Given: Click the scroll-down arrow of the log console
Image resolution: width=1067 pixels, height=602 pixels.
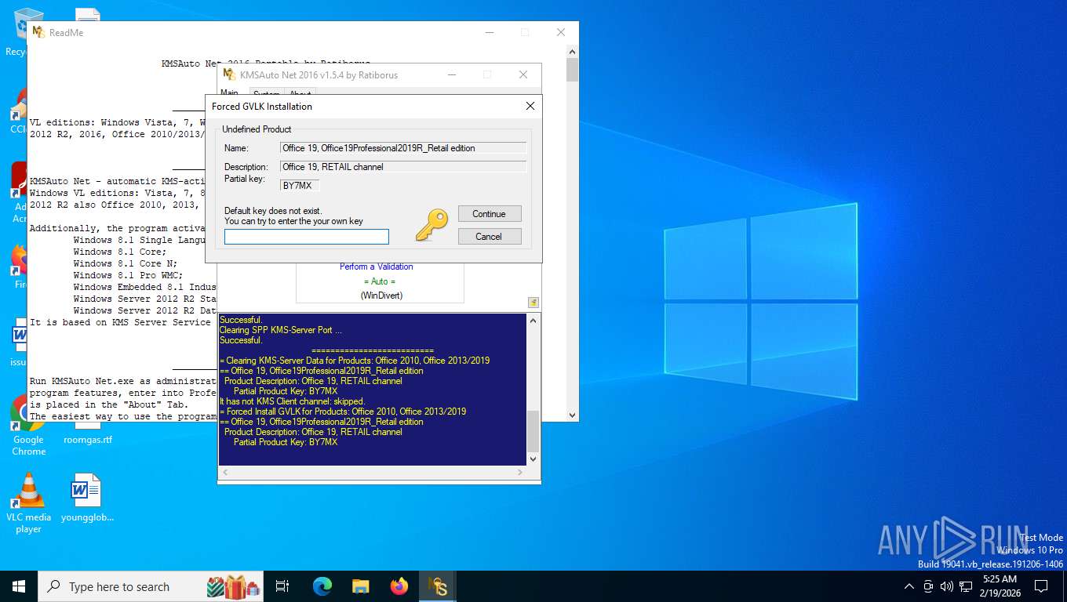Looking at the screenshot, I should click(533, 459).
